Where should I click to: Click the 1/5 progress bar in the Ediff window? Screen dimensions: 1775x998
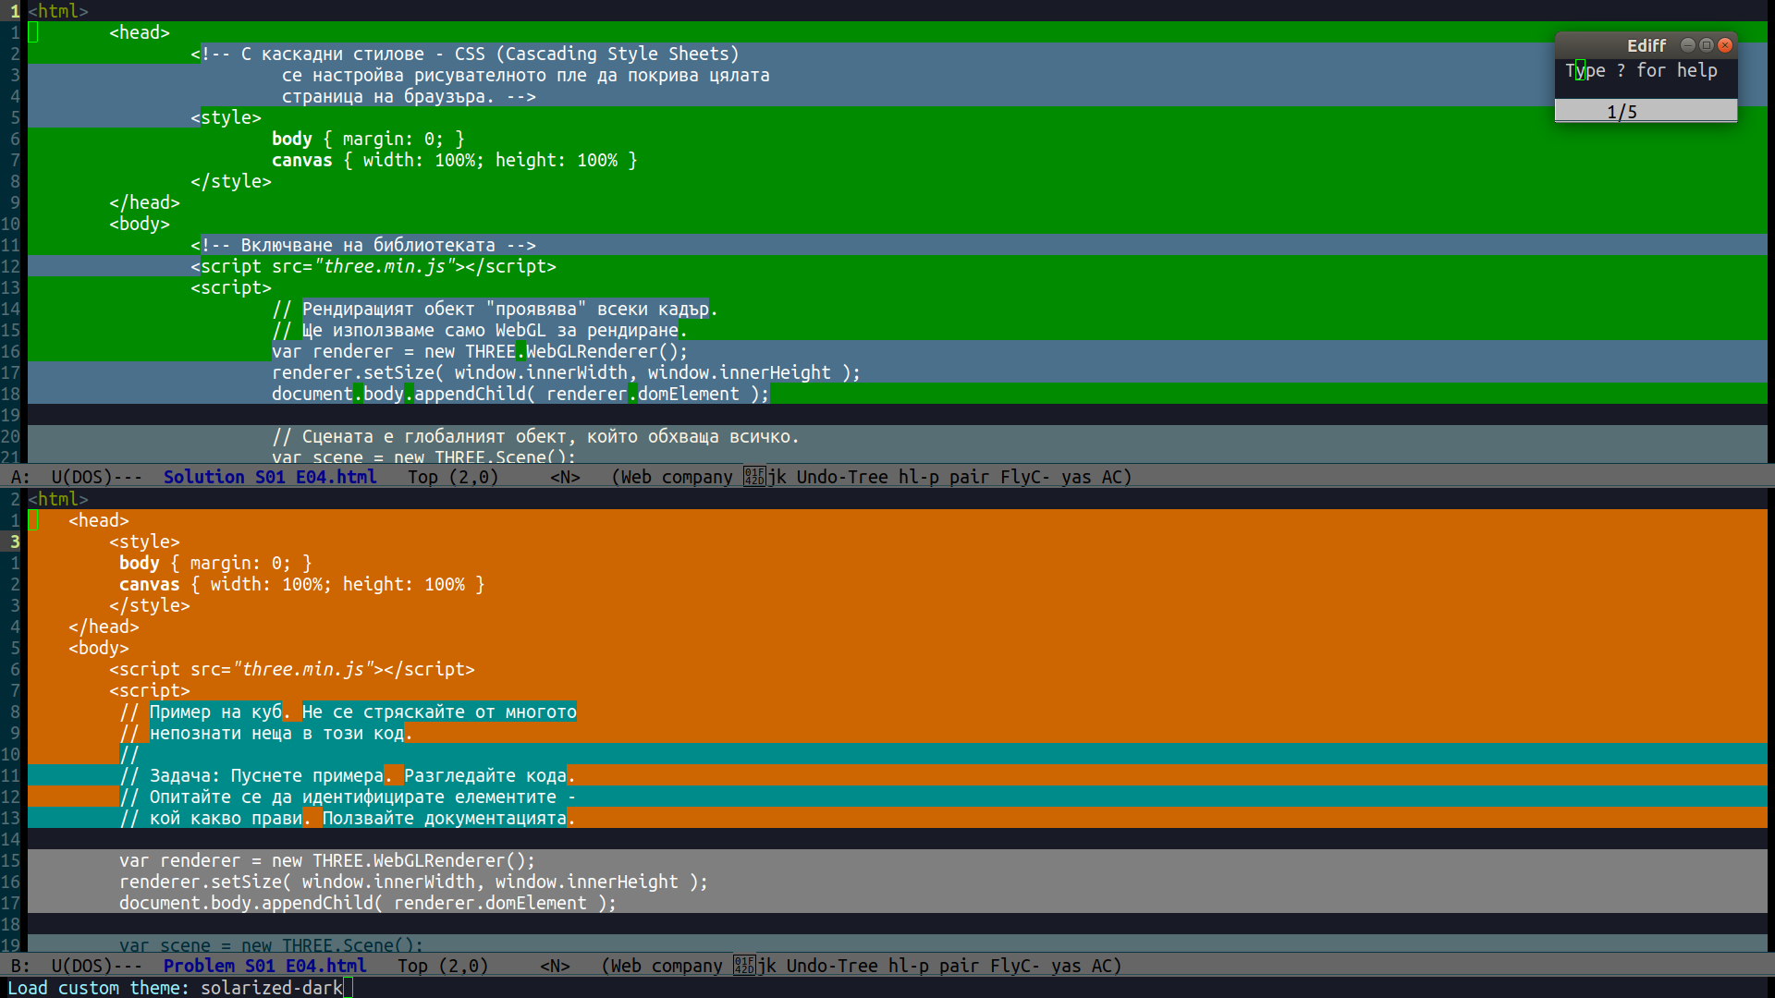pos(1646,111)
